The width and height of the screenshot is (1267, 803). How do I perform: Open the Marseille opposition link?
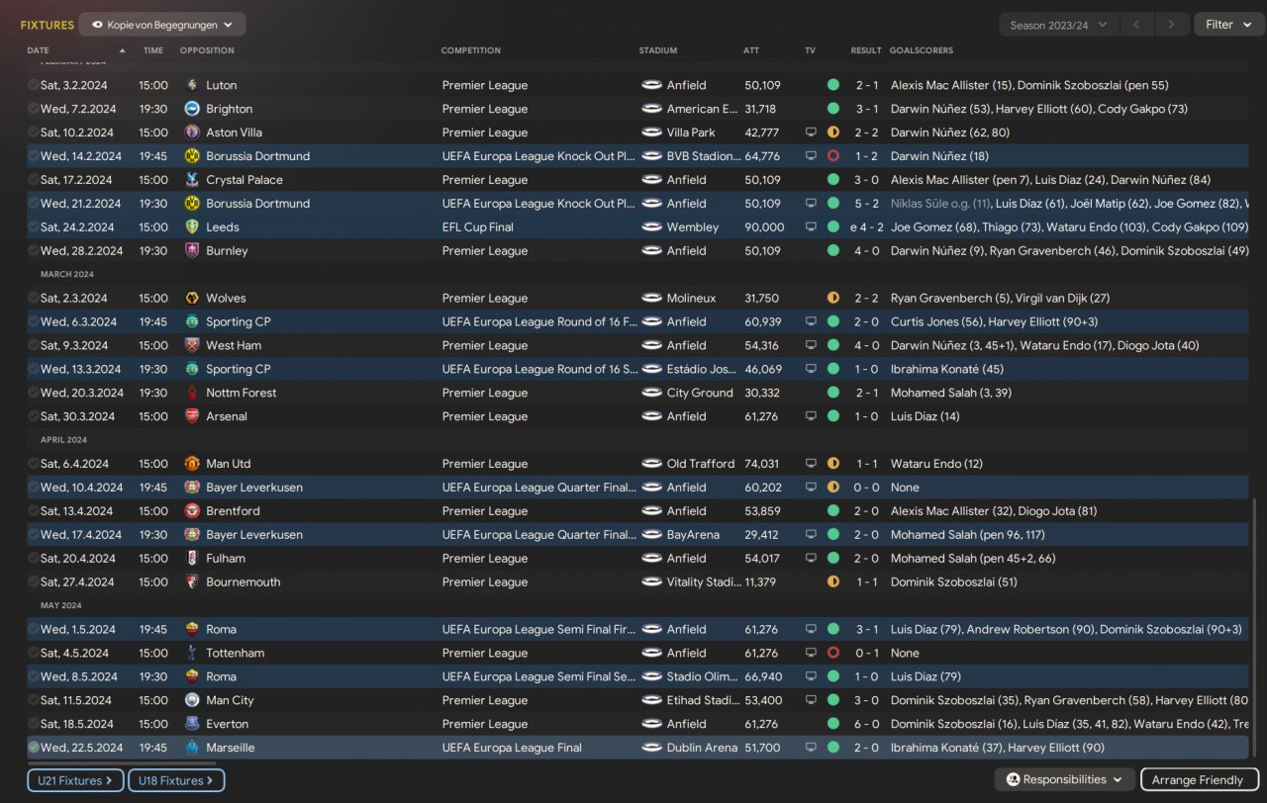[229, 749]
